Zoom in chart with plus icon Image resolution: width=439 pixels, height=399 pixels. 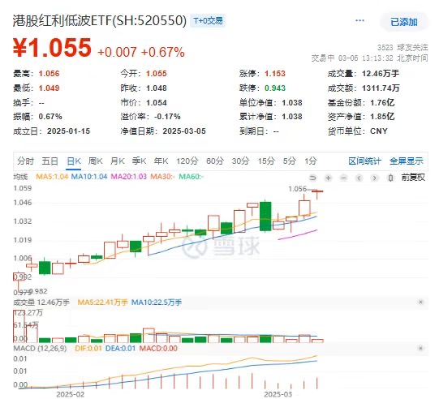(328, 178)
